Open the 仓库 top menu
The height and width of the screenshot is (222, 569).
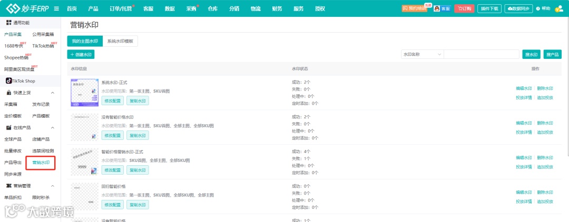pos(213,9)
